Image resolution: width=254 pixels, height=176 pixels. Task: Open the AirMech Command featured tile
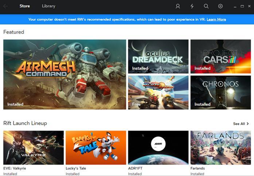pos(65,74)
